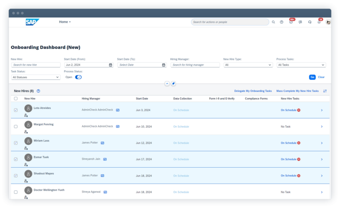This screenshot has height=208, width=340.
Task: Collapse the filter bar with up chevron
Action: click(x=167, y=83)
